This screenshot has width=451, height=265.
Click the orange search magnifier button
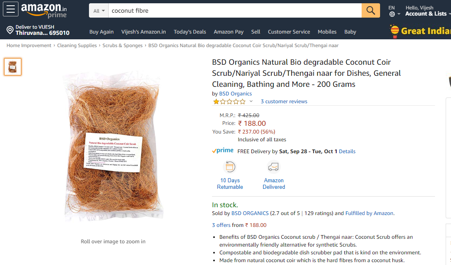click(x=371, y=11)
